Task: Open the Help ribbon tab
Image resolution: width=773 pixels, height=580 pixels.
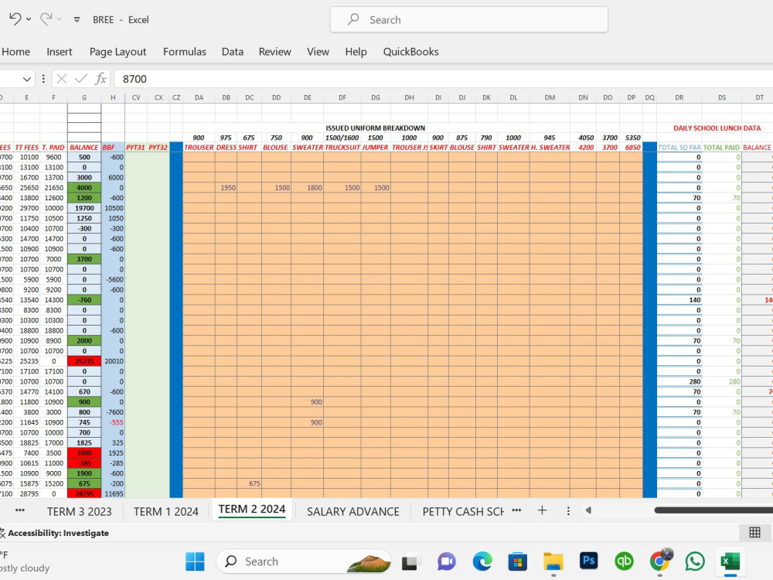Action: click(356, 52)
